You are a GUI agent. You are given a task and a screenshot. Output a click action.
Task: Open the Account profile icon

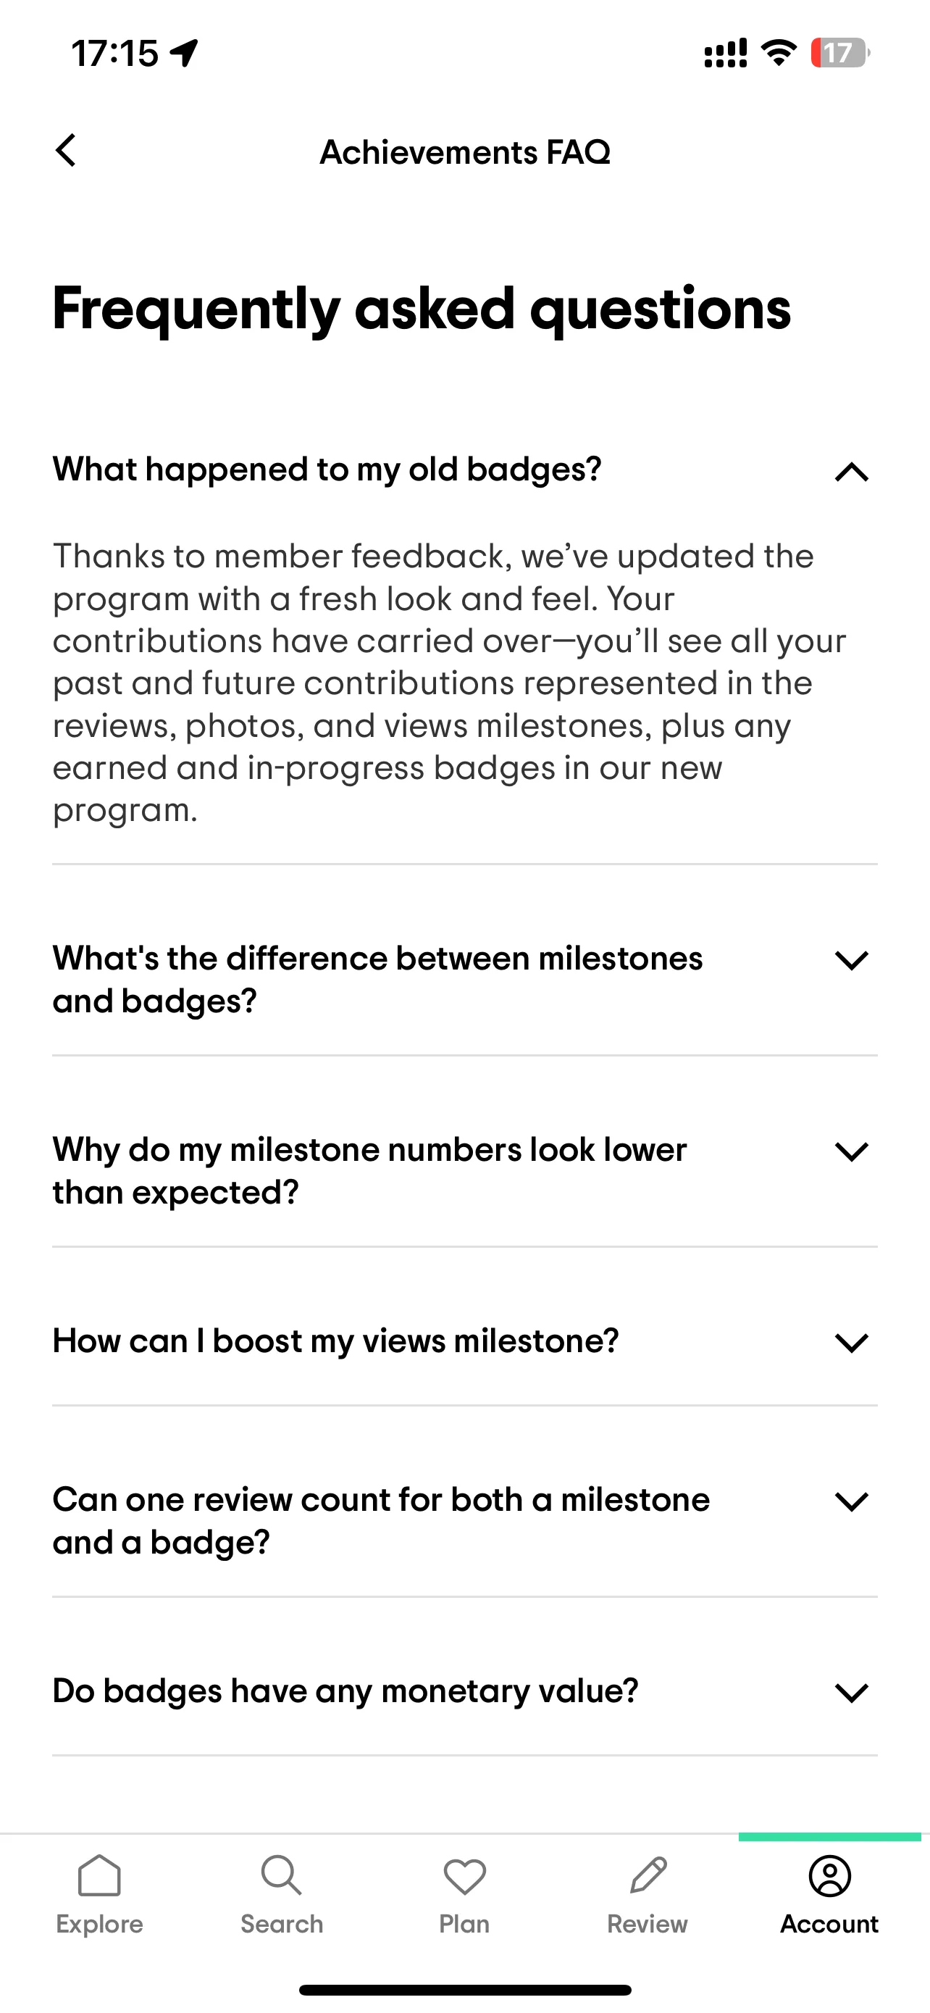pyautogui.click(x=829, y=1875)
